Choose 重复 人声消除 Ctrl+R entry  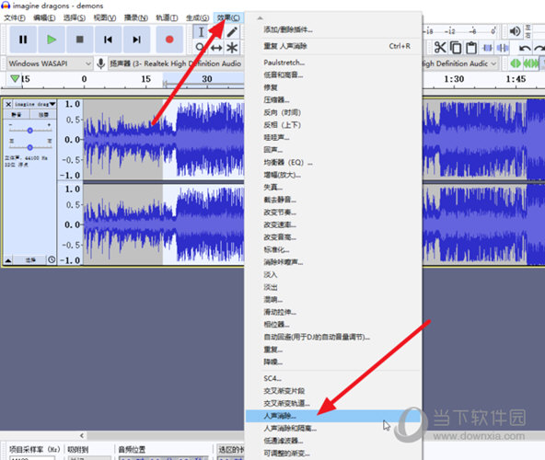coord(333,46)
